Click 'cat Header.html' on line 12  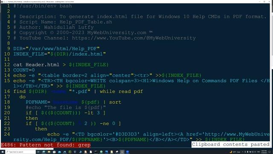[36, 65]
